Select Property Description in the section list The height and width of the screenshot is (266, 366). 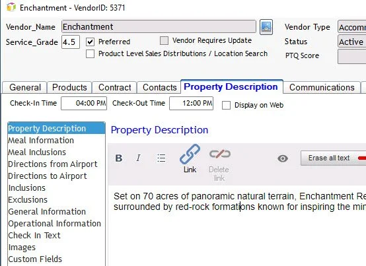(x=57, y=128)
